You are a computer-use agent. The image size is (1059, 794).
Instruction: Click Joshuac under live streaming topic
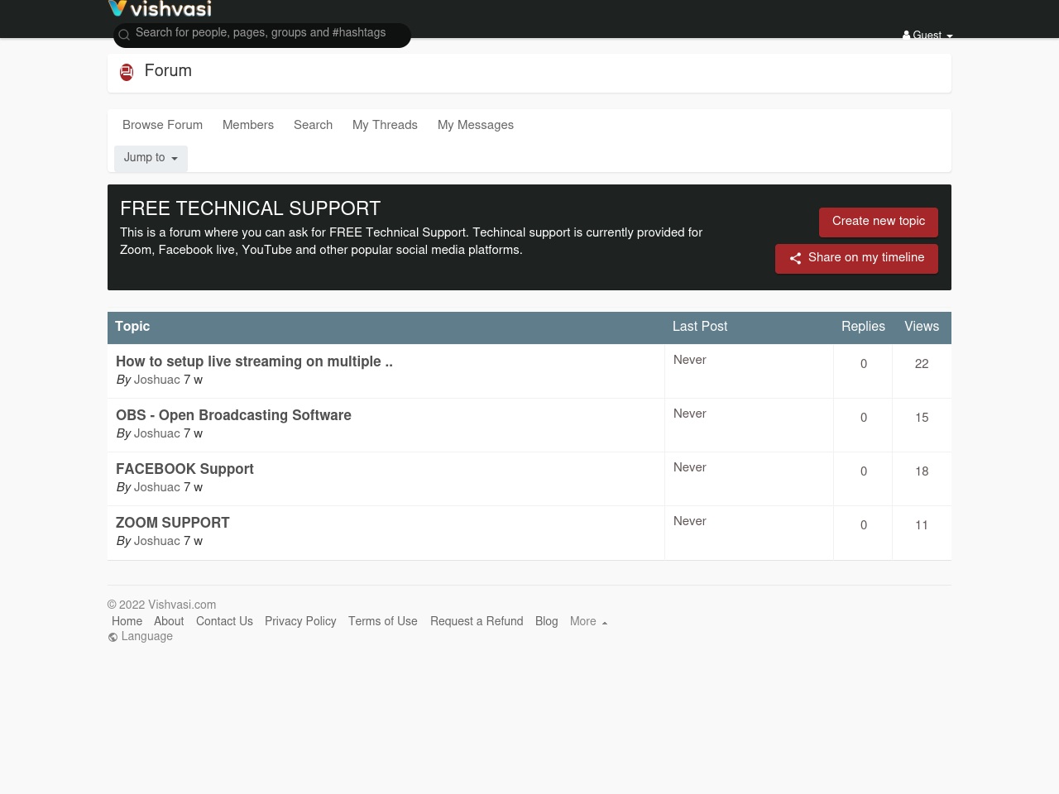click(157, 380)
